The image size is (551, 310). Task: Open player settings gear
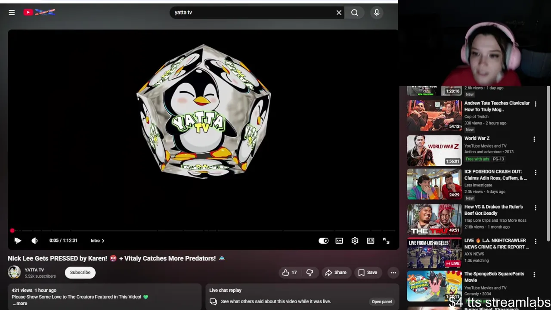point(355,241)
